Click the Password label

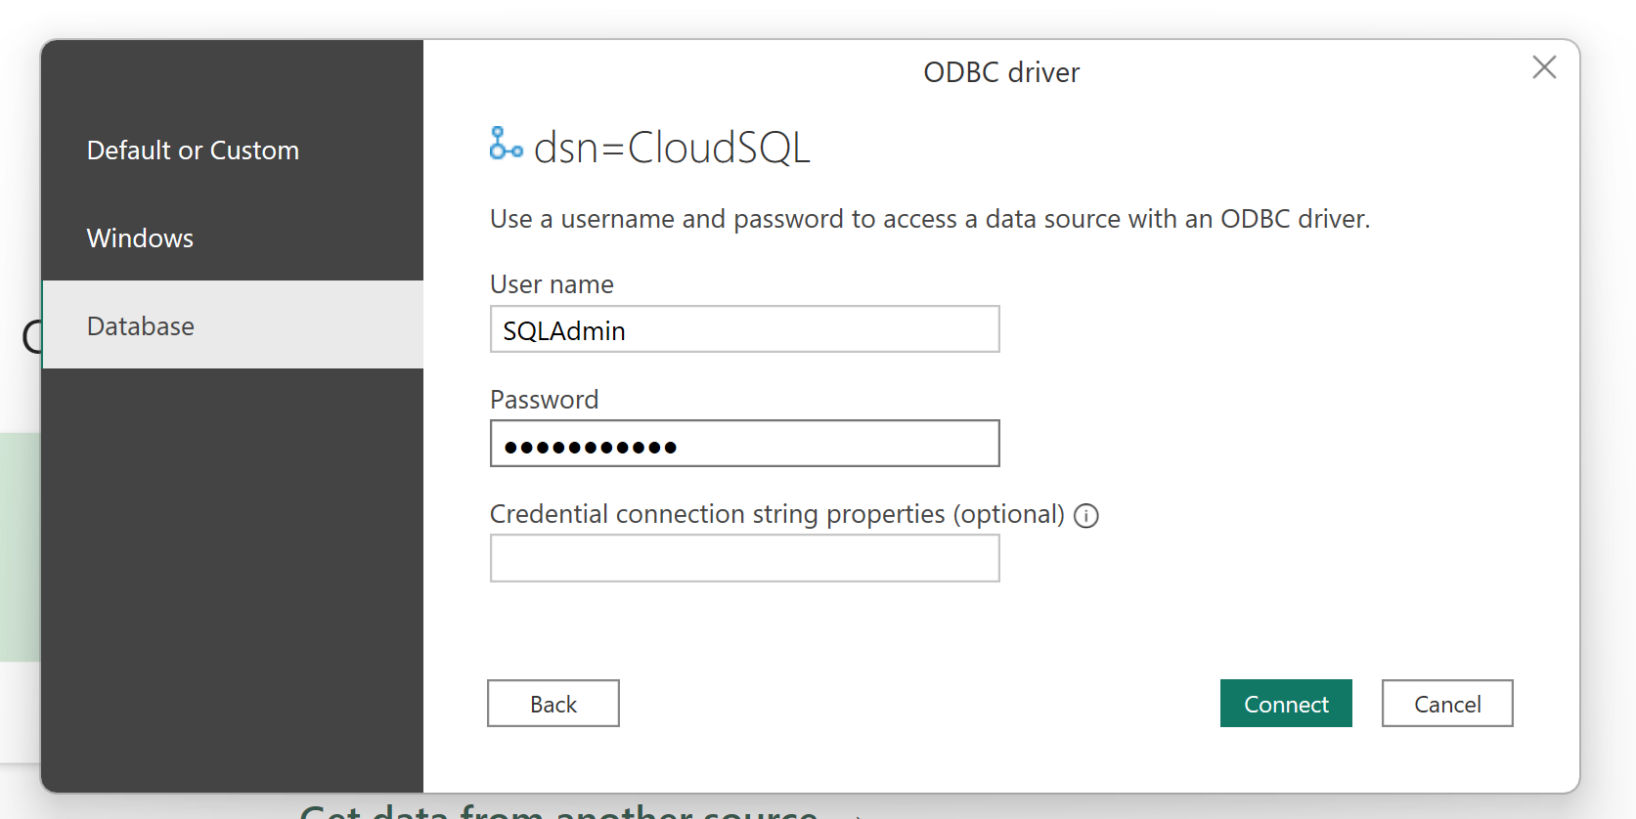pyautogui.click(x=544, y=400)
